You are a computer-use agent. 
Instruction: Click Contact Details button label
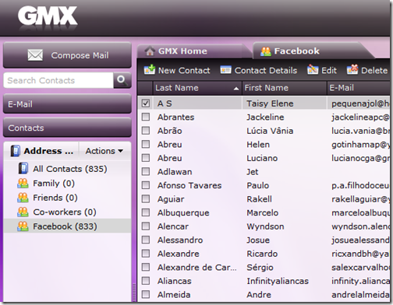266,70
